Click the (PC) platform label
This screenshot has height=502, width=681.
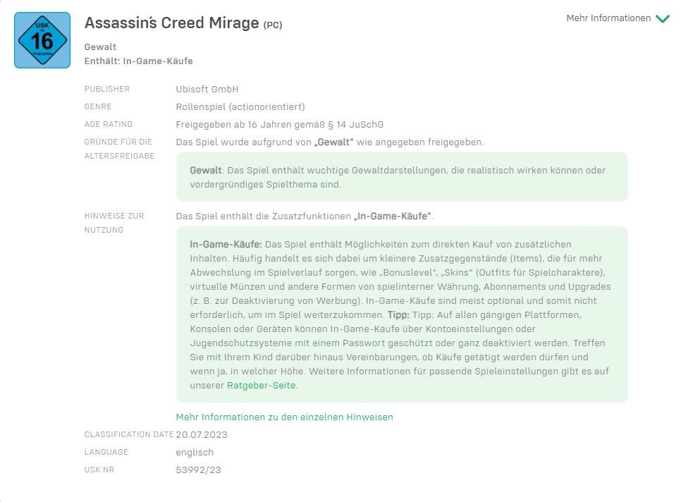pos(273,25)
